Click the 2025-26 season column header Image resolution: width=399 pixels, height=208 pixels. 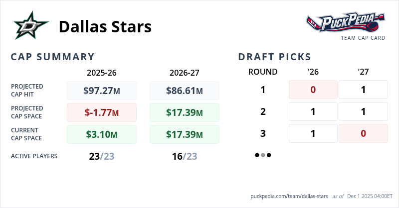(x=102, y=72)
